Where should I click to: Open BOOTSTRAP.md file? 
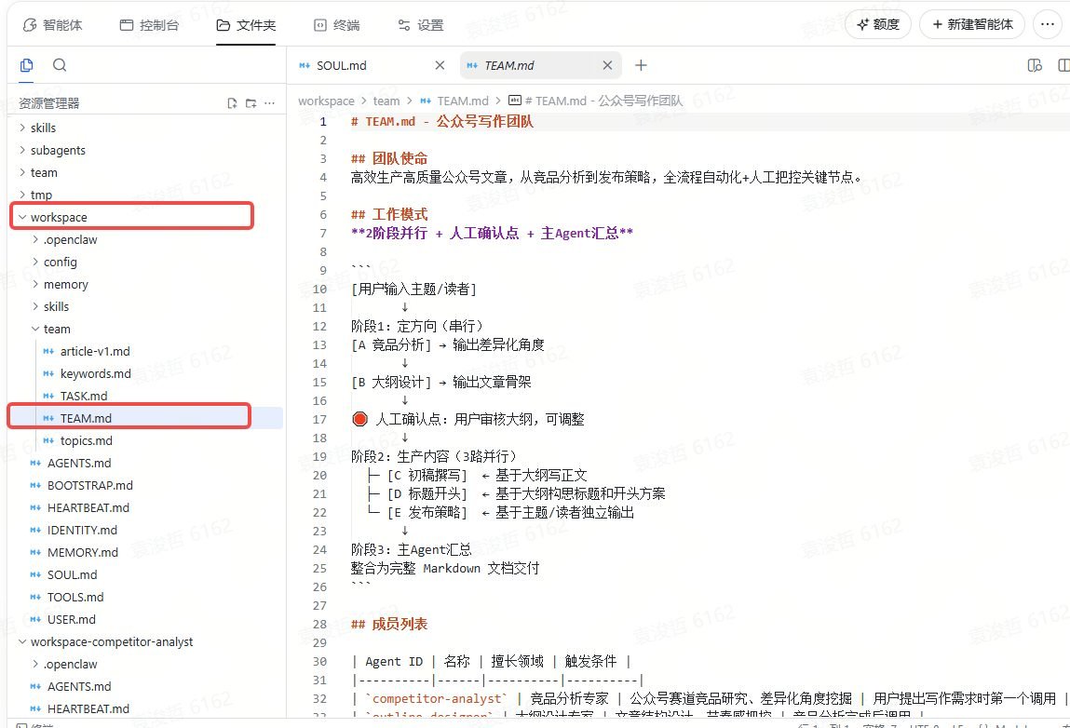point(90,486)
